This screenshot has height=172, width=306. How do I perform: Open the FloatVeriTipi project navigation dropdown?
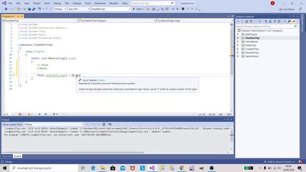[40, 21]
